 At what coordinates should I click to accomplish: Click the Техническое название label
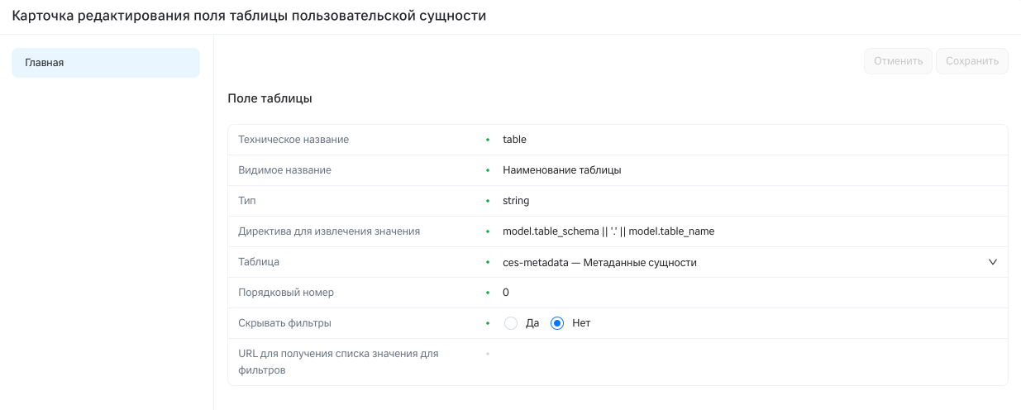[x=293, y=140]
